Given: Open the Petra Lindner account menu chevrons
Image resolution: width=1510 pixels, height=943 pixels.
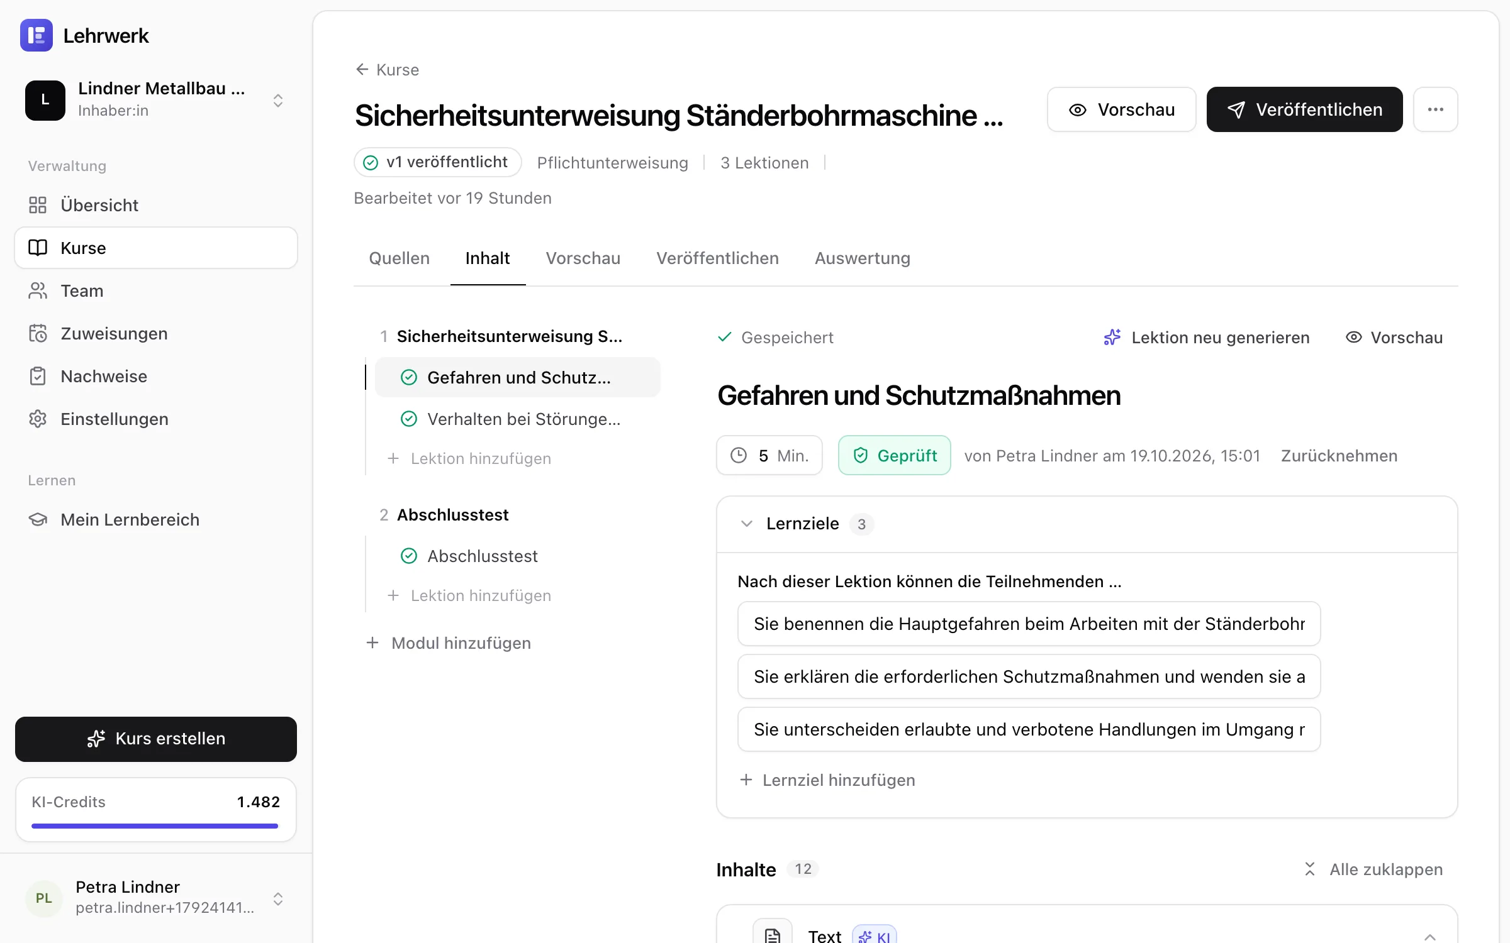Looking at the screenshot, I should point(277,898).
